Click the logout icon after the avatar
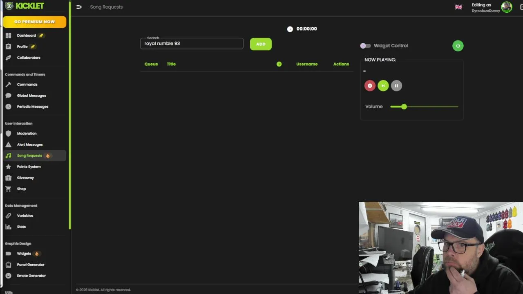The height and width of the screenshot is (294, 523). coord(521,7)
